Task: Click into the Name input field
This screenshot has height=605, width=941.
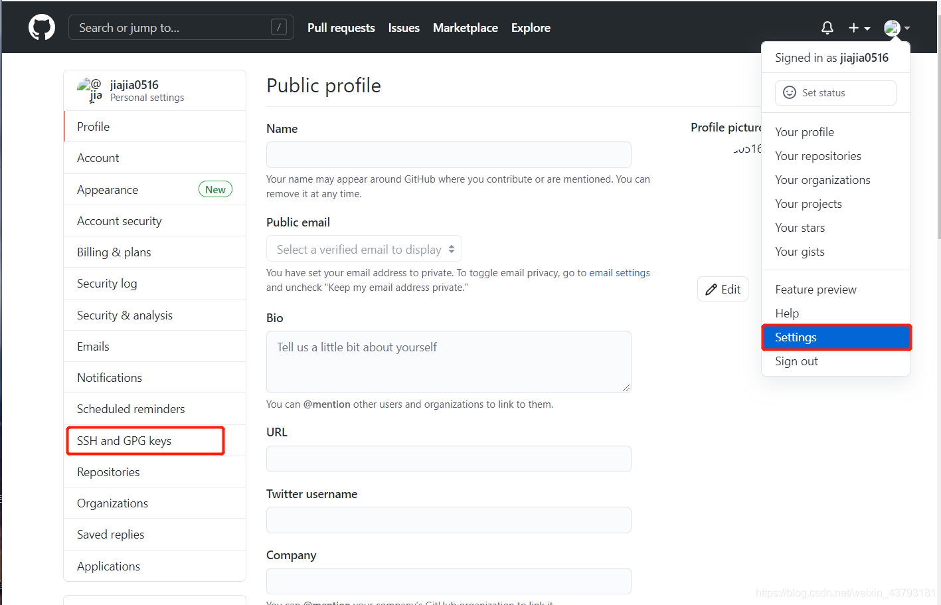Action: click(x=449, y=155)
